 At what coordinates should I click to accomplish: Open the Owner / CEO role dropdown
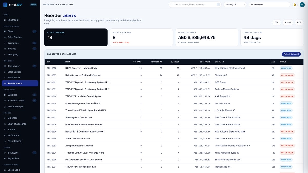[x=235, y=5]
